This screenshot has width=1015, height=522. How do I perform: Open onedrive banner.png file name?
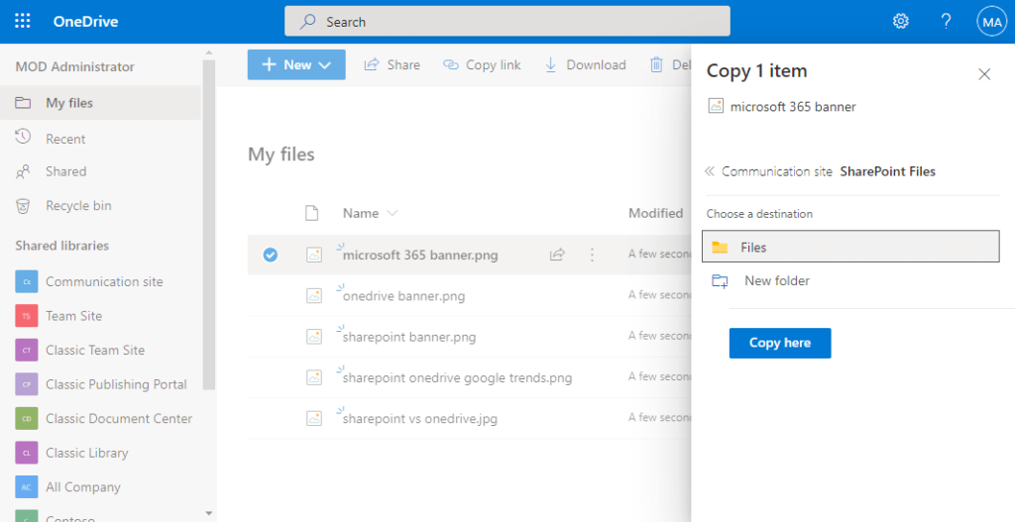(x=404, y=296)
